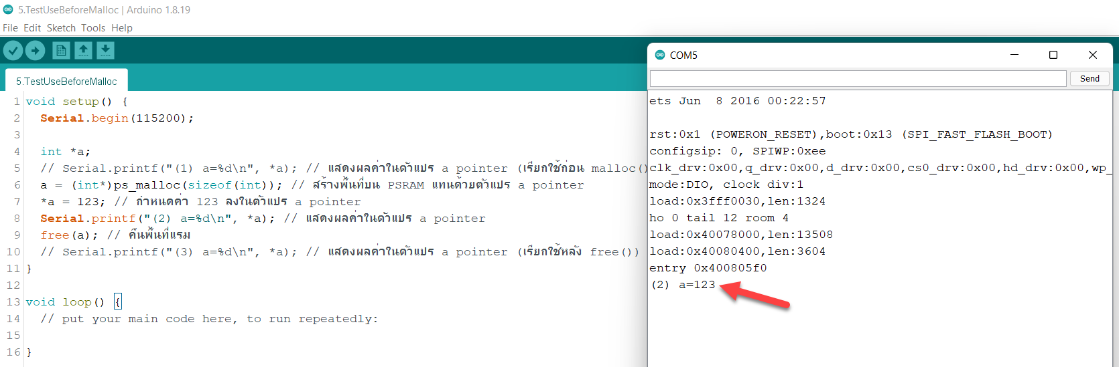Open the Edit menu

pos(32,28)
